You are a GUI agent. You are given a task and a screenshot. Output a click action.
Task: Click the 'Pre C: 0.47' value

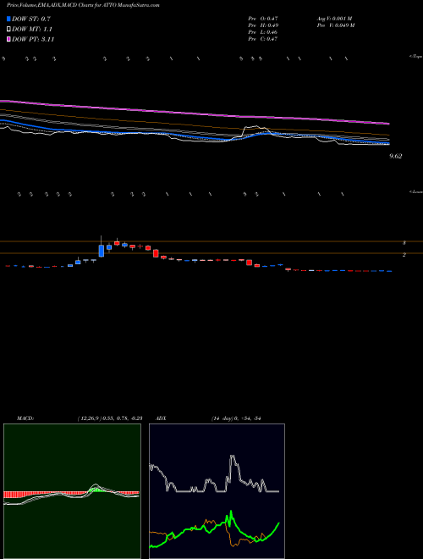point(263,39)
